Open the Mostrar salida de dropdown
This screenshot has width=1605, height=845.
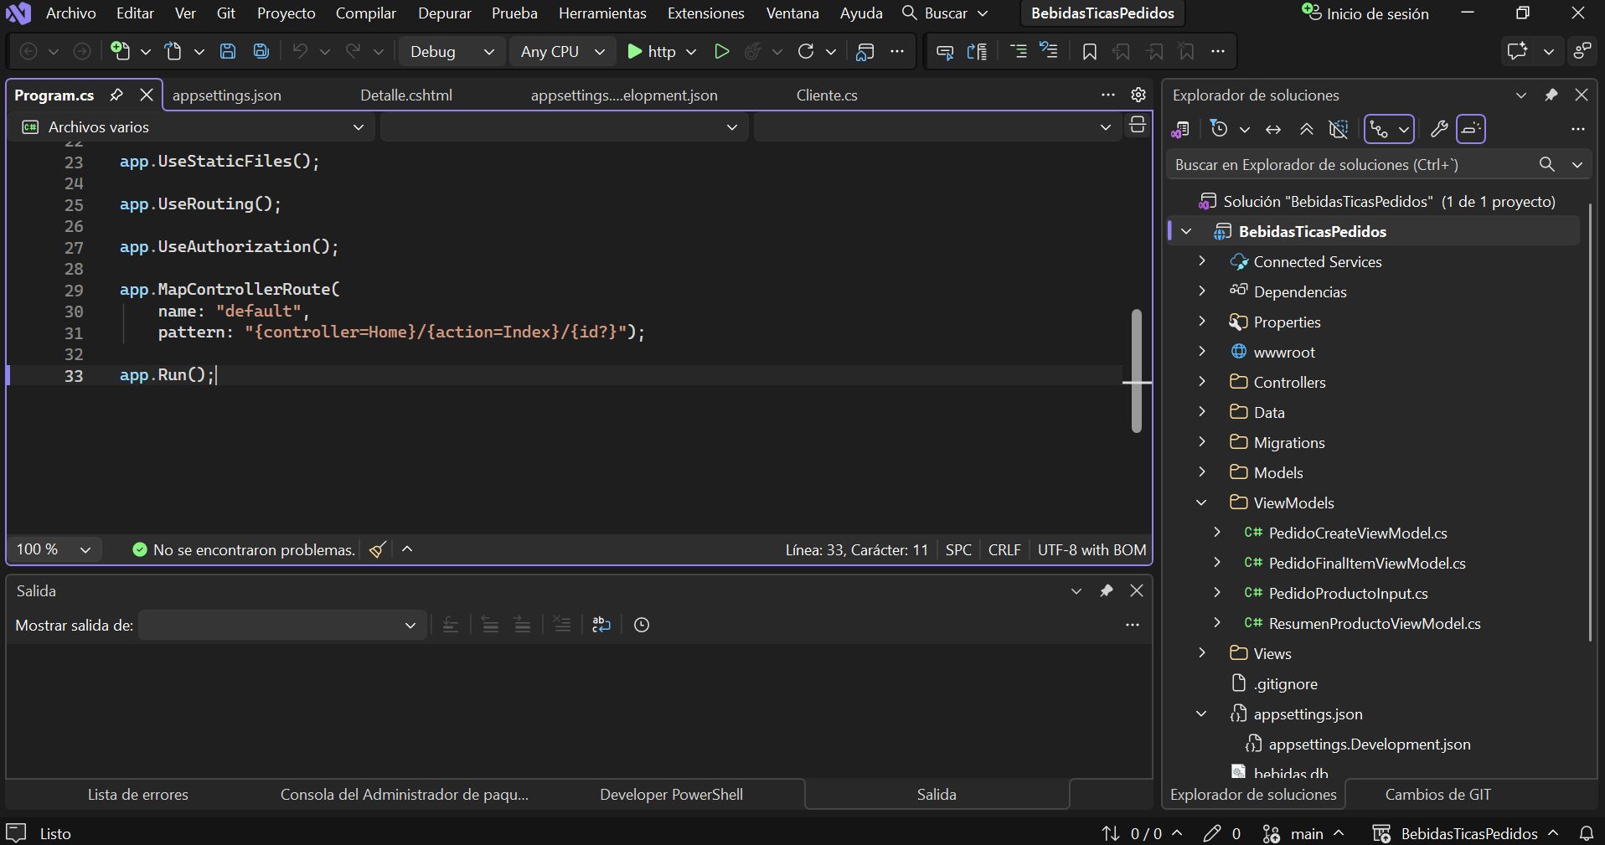[281, 625]
